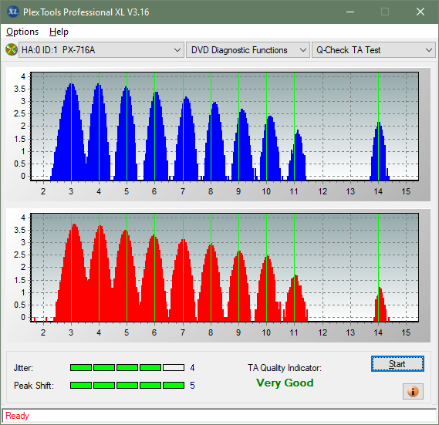
Task: Minimize the PlexTools window
Action: (x=350, y=12)
